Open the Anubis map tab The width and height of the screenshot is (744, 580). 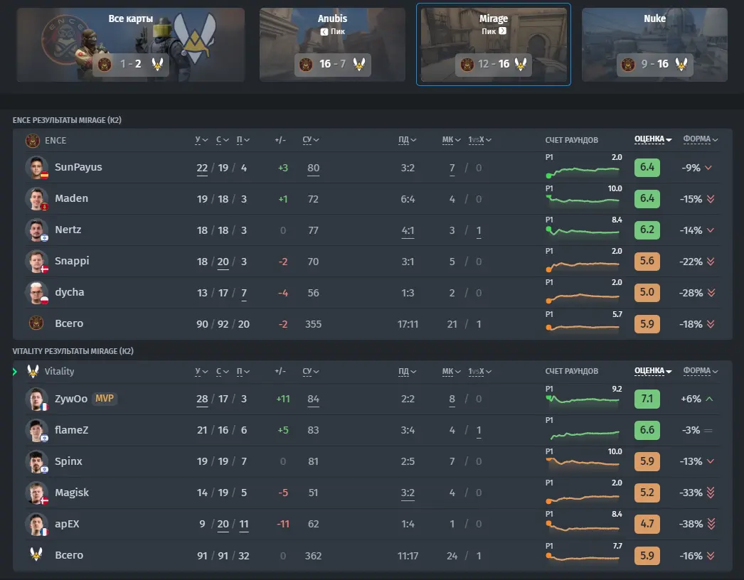332,45
